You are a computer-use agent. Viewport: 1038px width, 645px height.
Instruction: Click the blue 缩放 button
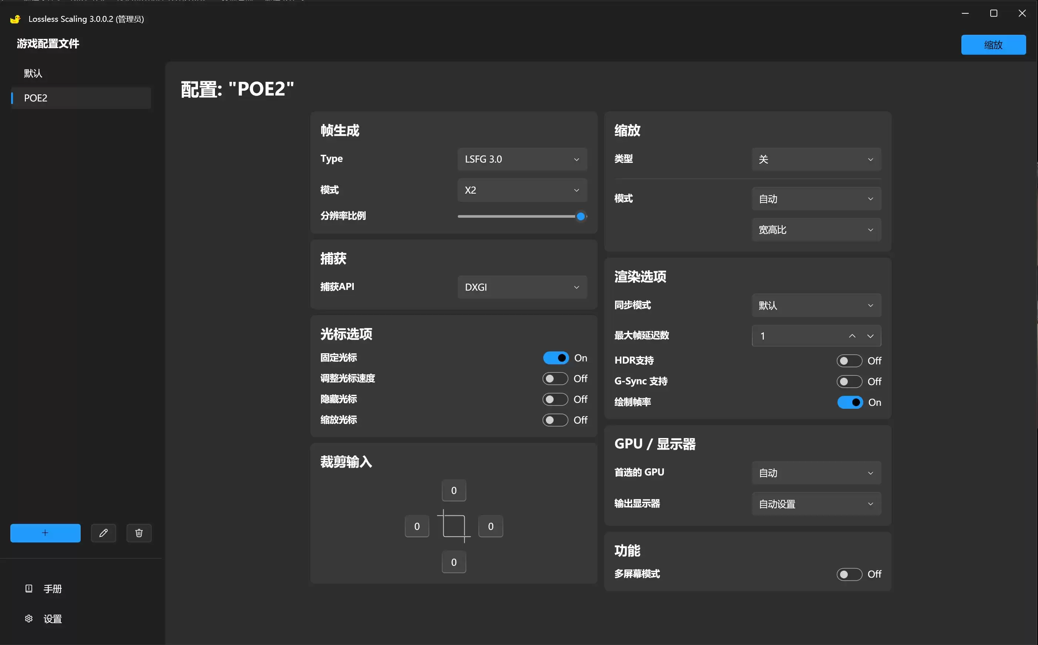click(993, 45)
